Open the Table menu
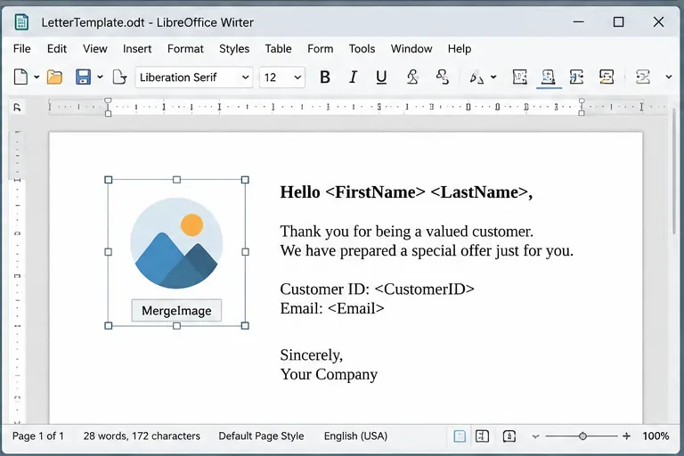 278,48
